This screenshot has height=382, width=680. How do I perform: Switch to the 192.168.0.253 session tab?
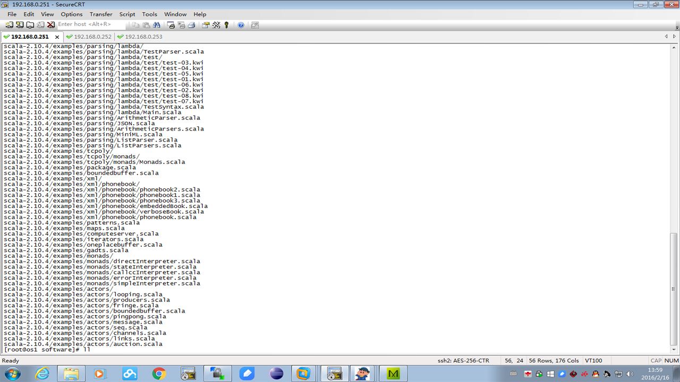140,37
